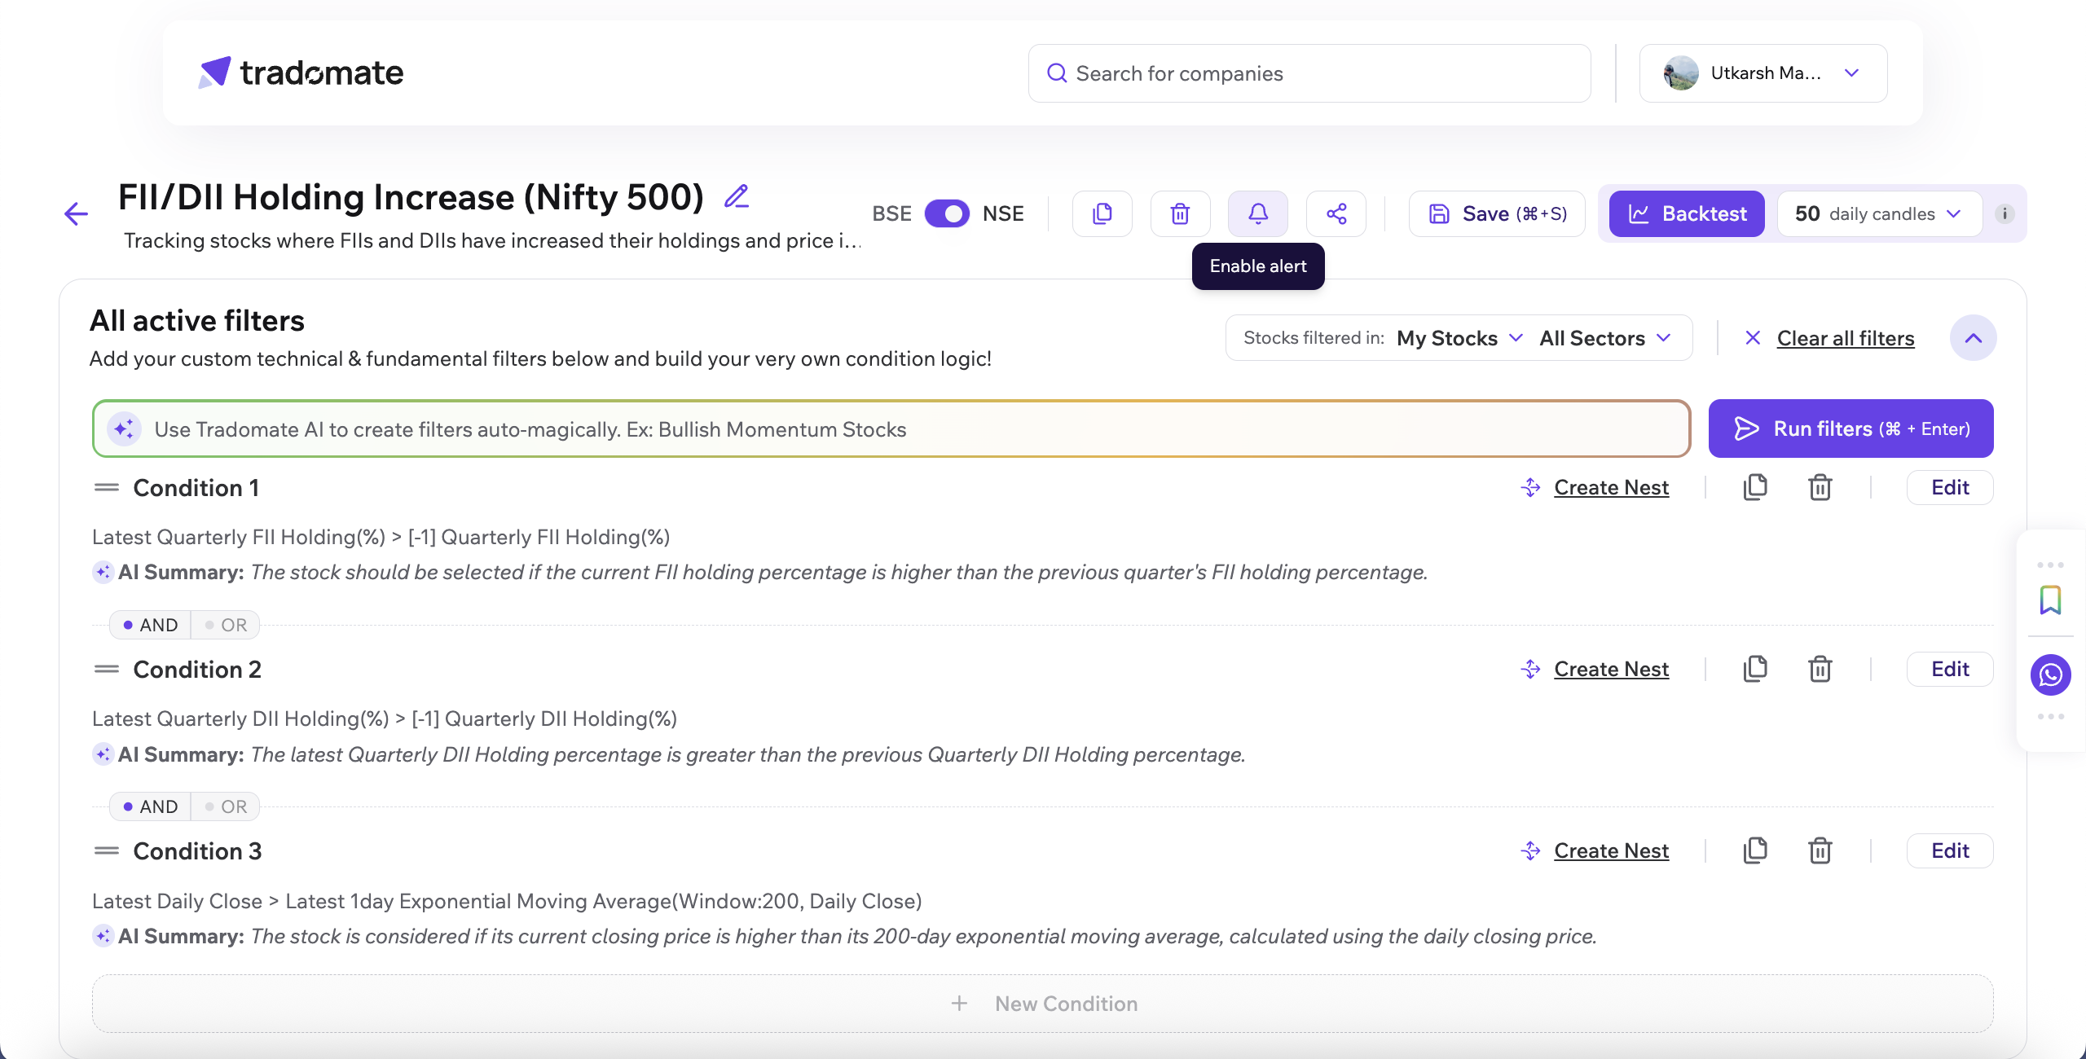Delete the screener with the header trash icon

coord(1179,213)
